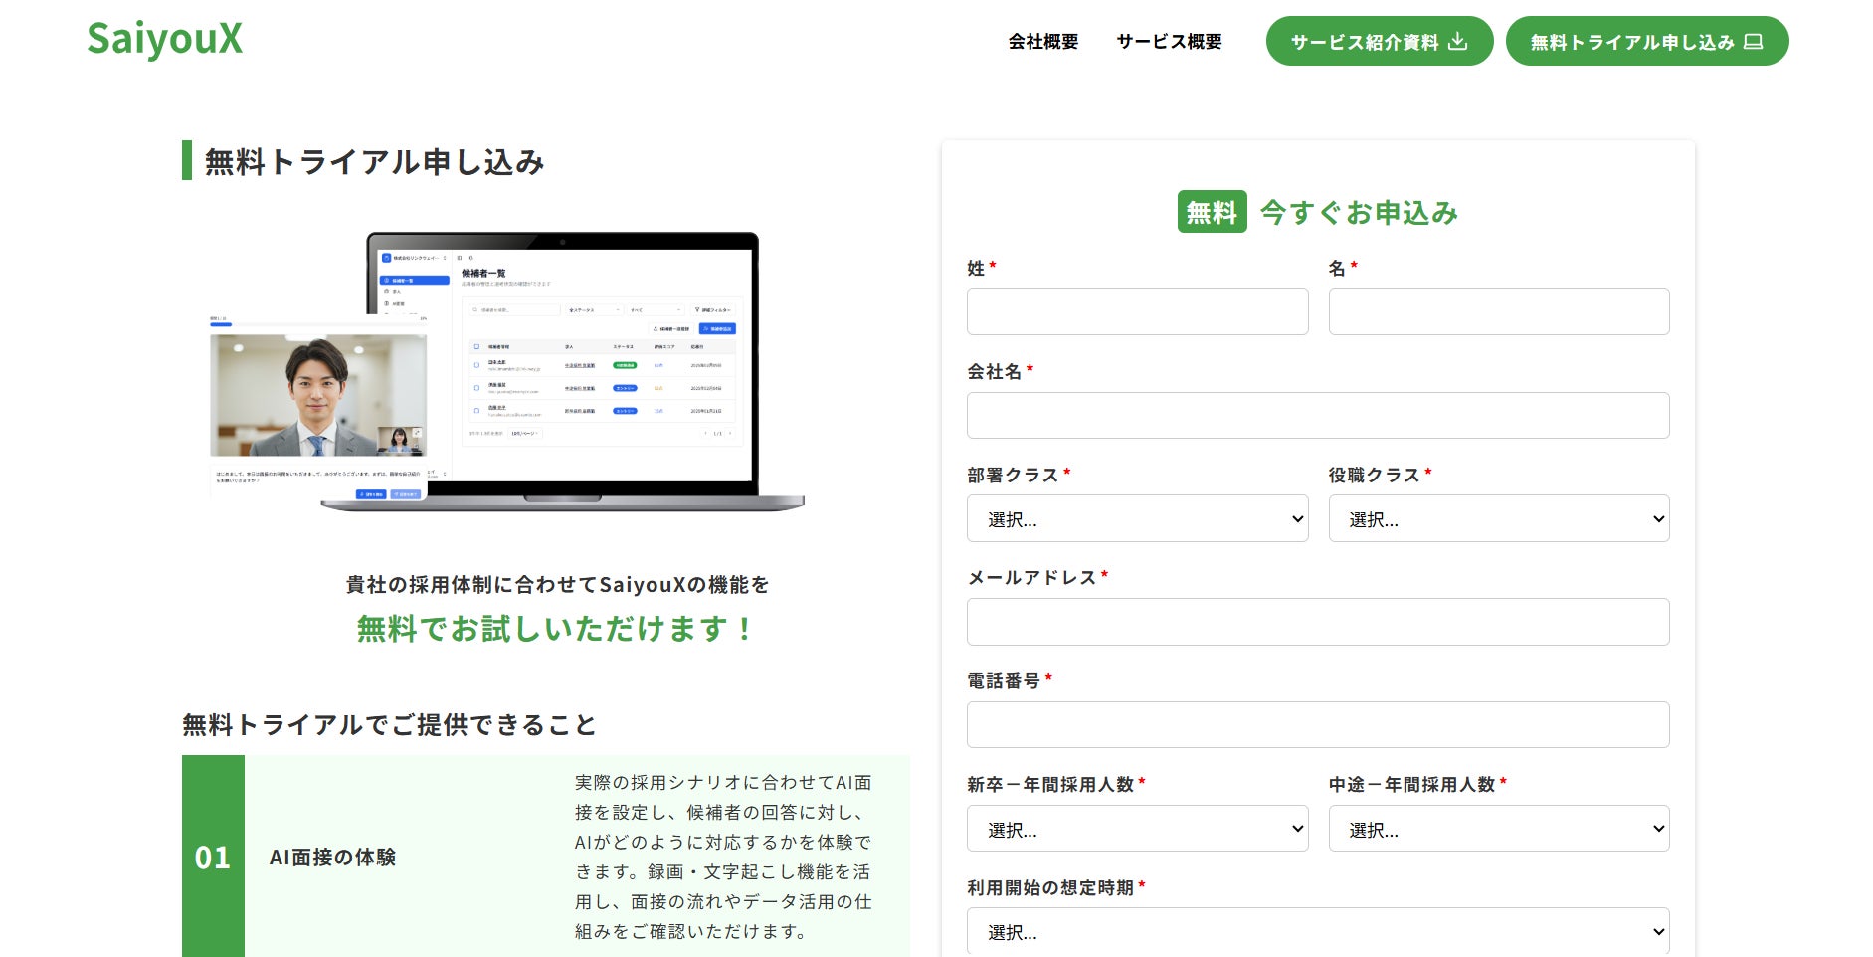The image size is (1873, 957).
Task: Expand the 新卒－年間採用人数 dropdown
Action: (1137, 829)
